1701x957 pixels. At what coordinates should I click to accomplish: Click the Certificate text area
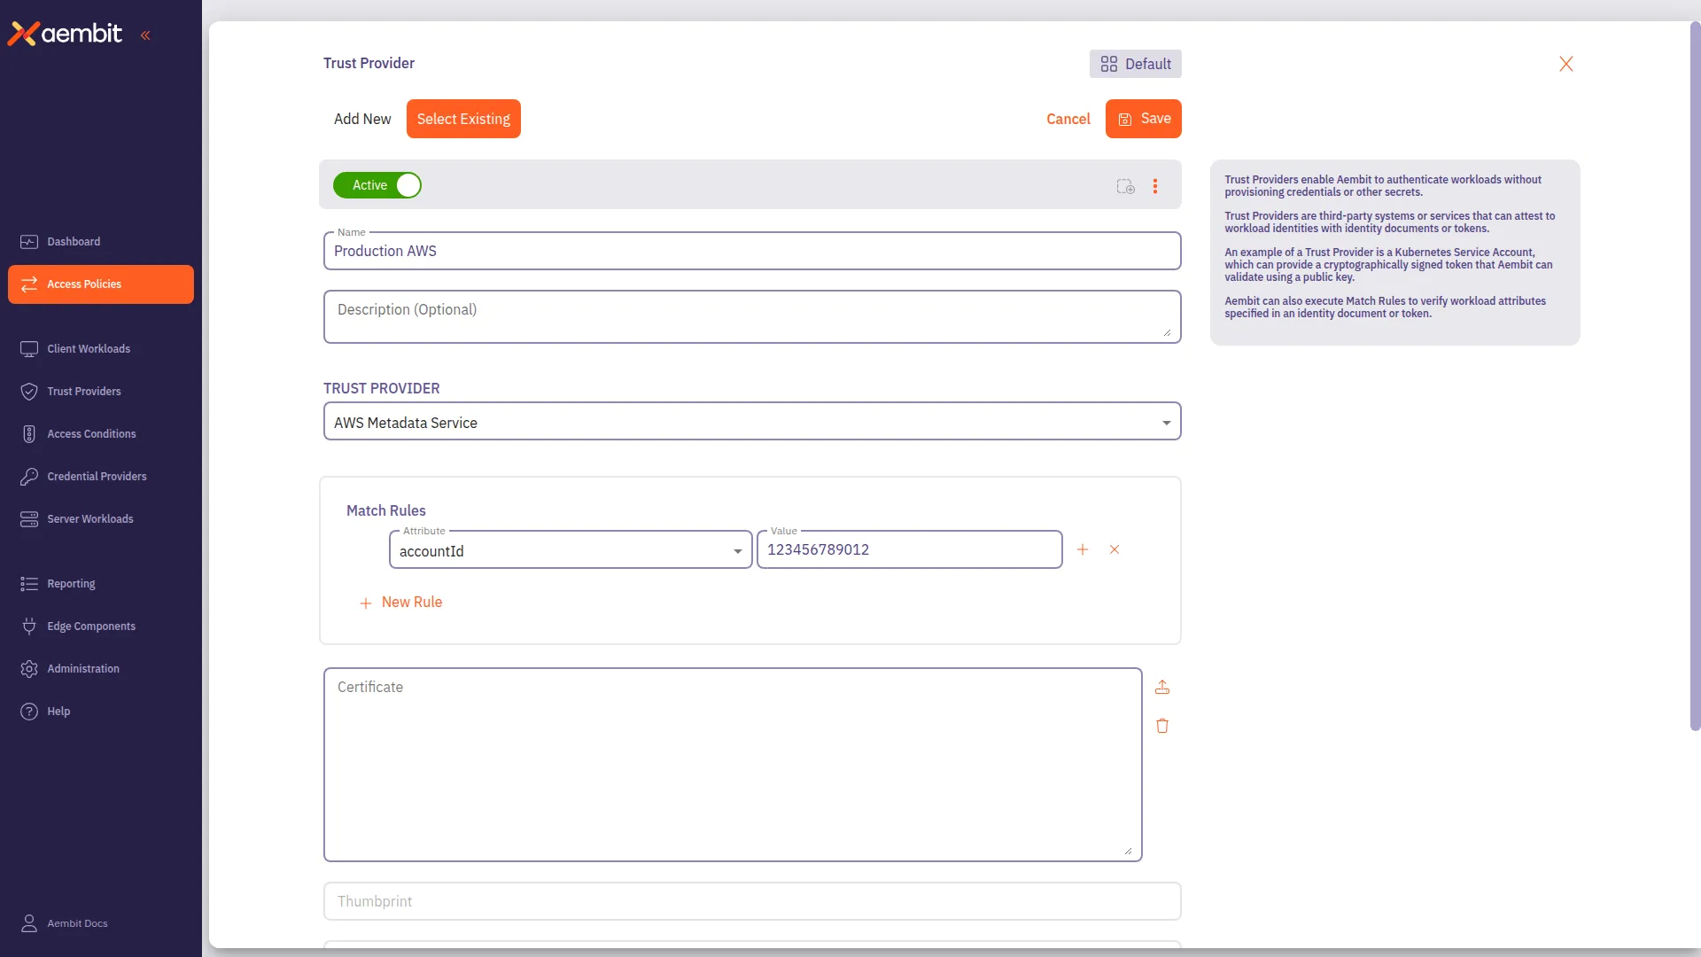pos(733,765)
